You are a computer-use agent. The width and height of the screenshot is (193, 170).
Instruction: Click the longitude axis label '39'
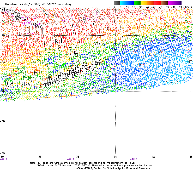[115, 157]
